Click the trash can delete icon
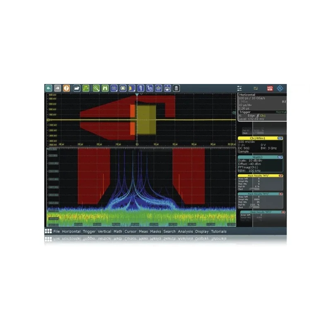Viewport: 331px width, 331px height. coord(176,88)
